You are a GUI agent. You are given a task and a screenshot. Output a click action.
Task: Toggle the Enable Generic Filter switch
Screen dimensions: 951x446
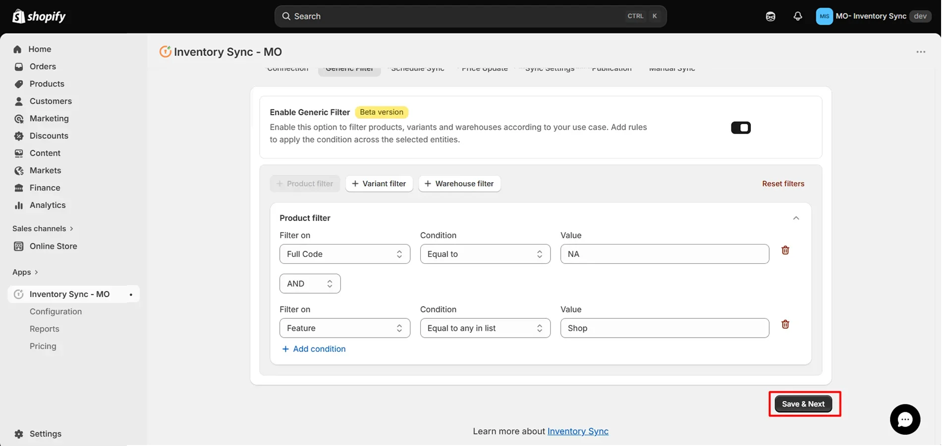741,128
